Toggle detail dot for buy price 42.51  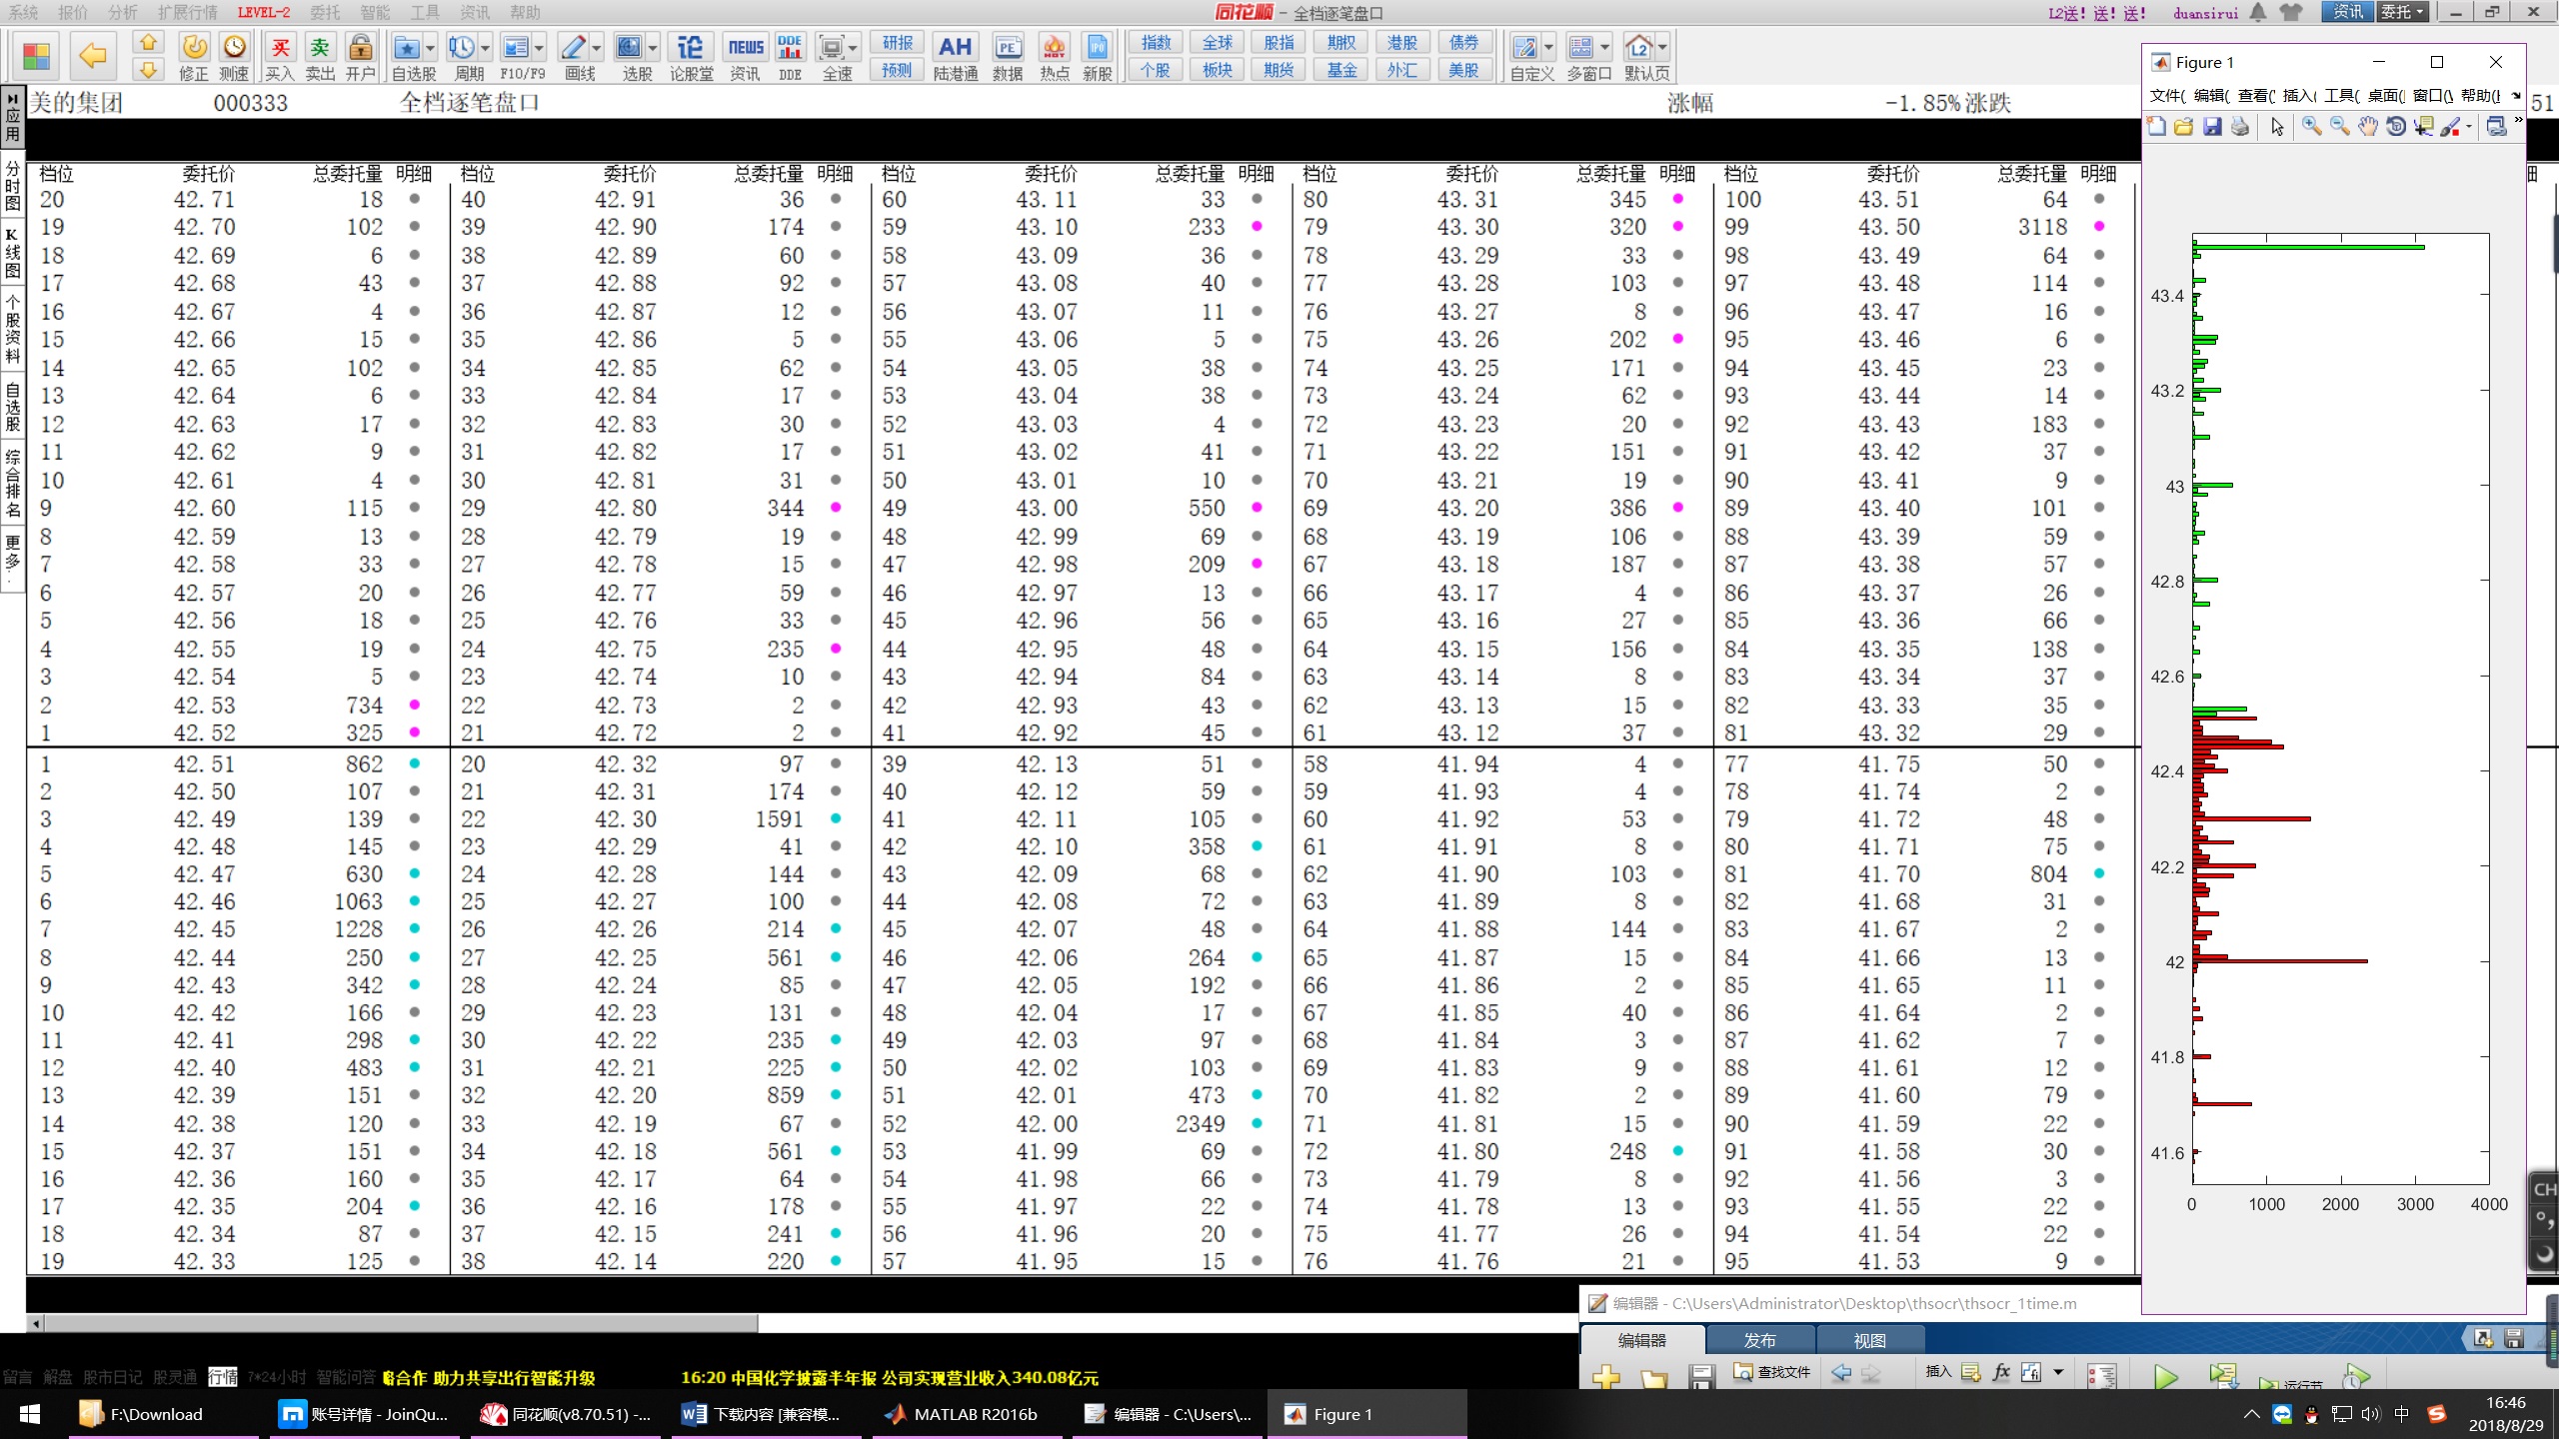414,763
